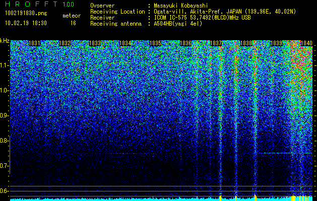Click the meteor count value 16
This screenshot has height=201, width=317.
click(73, 23)
